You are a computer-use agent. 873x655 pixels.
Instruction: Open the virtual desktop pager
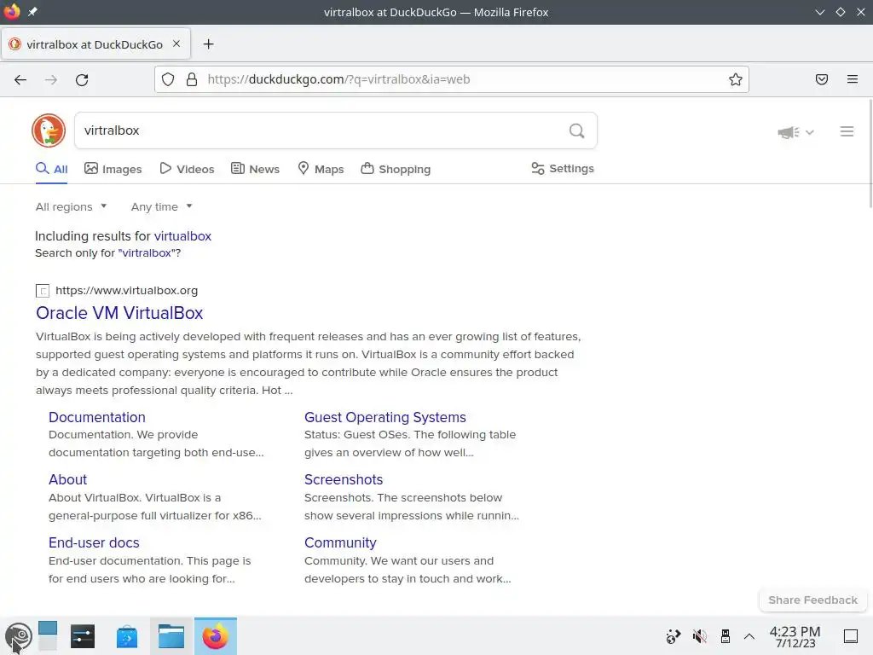48,635
